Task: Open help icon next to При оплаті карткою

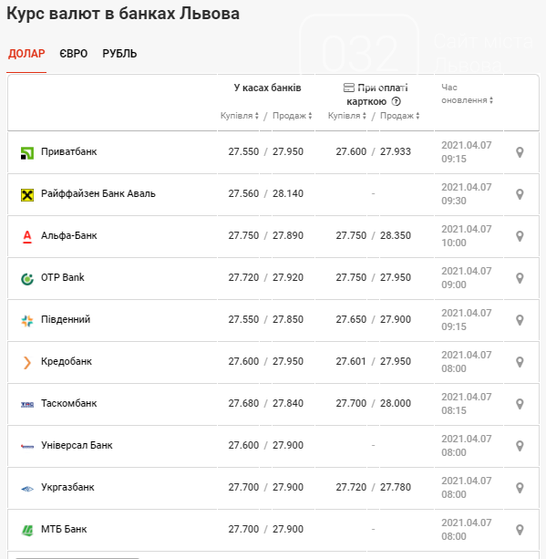Action: tap(396, 101)
